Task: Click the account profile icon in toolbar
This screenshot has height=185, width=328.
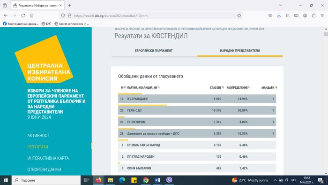Action: [x=305, y=15]
